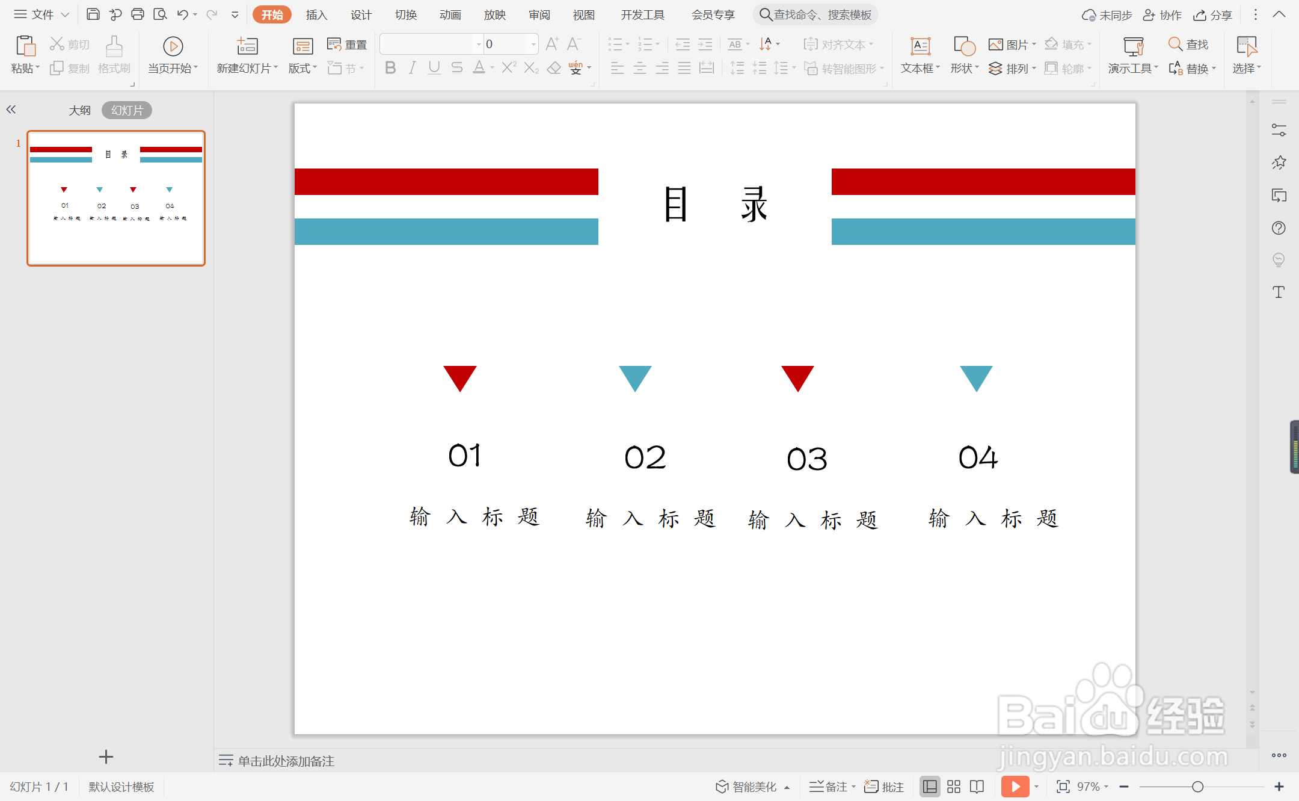
Task: Switch to slide sorter grid view icon
Action: pos(954,786)
